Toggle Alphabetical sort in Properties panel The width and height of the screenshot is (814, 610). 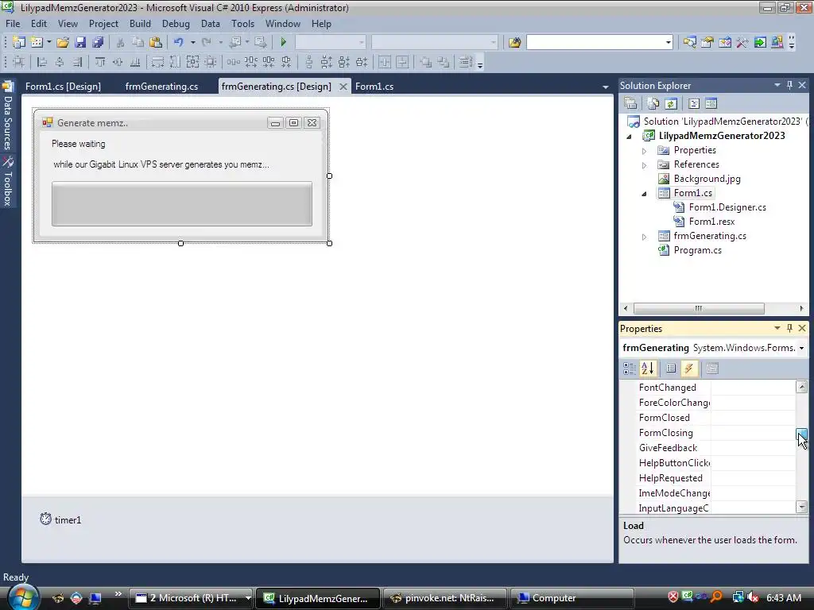click(648, 369)
